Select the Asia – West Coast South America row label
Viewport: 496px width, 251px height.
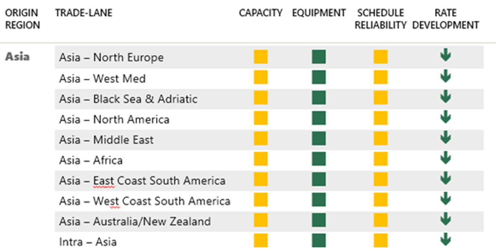[x=145, y=201]
